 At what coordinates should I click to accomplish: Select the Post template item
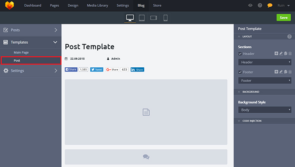click(31, 61)
